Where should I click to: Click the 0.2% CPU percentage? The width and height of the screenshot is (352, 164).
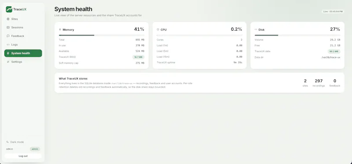click(x=237, y=29)
